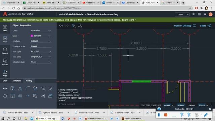Image resolution: width=215 pixels, height=121 pixels.
Task: Open status bar three-dot menu
Action: click(x=212, y=105)
